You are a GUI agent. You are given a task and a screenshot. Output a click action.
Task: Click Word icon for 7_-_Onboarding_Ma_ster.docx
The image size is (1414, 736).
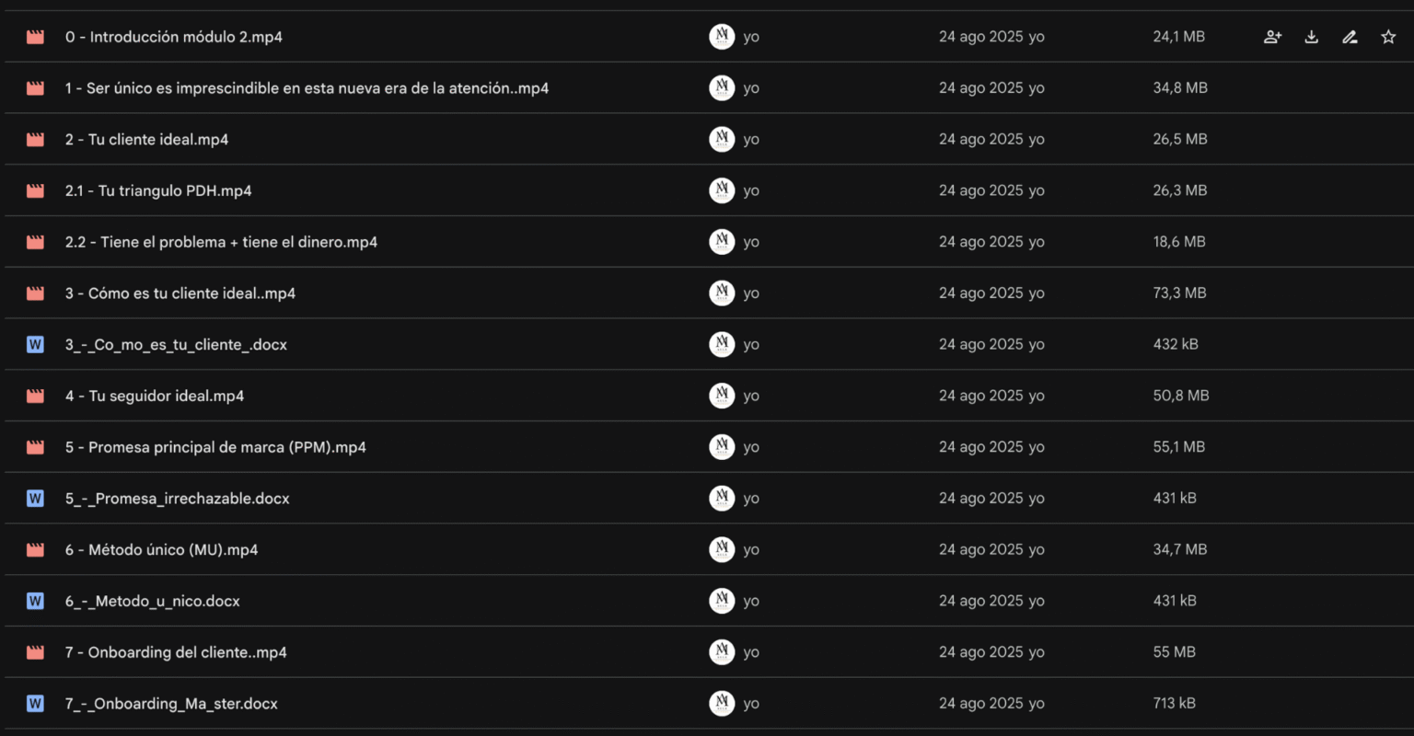36,704
